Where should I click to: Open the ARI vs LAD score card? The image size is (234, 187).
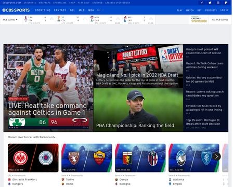click(x=139, y=20)
